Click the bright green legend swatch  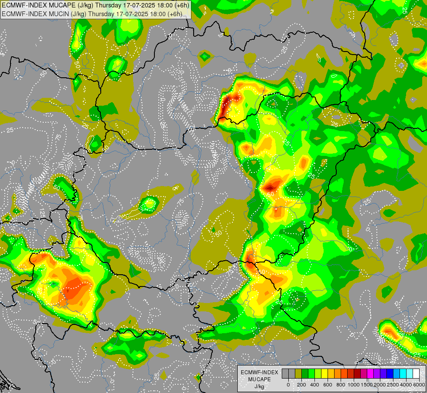[311, 374]
